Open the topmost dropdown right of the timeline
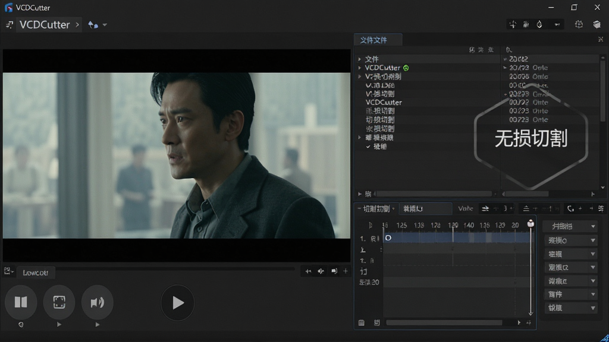 point(570,226)
